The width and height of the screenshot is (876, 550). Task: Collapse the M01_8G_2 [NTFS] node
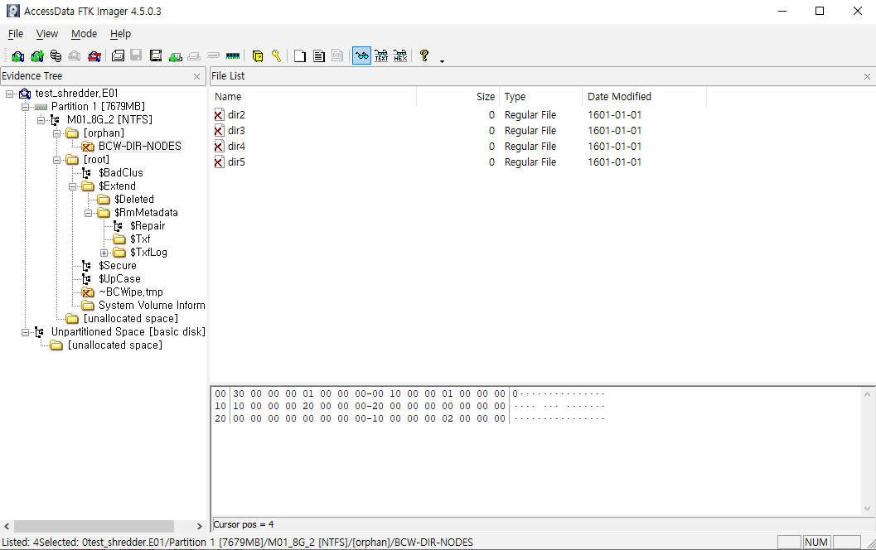tap(41, 120)
